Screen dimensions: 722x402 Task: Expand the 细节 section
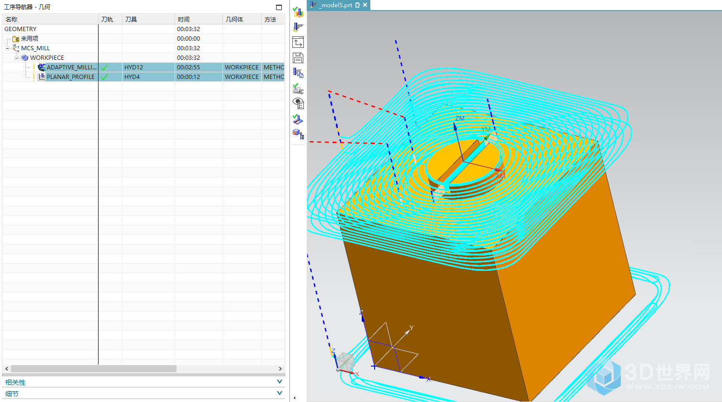[280, 393]
